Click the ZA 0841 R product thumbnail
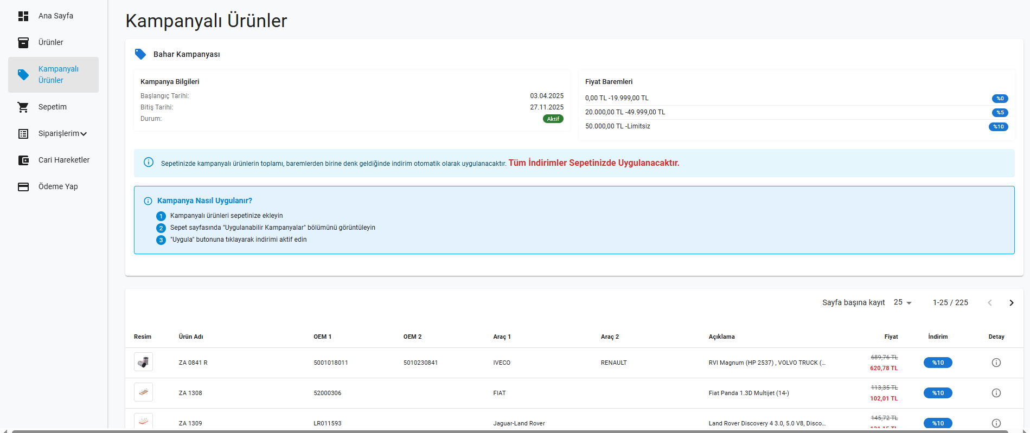Image resolution: width=1030 pixels, height=433 pixels. (x=143, y=362)
